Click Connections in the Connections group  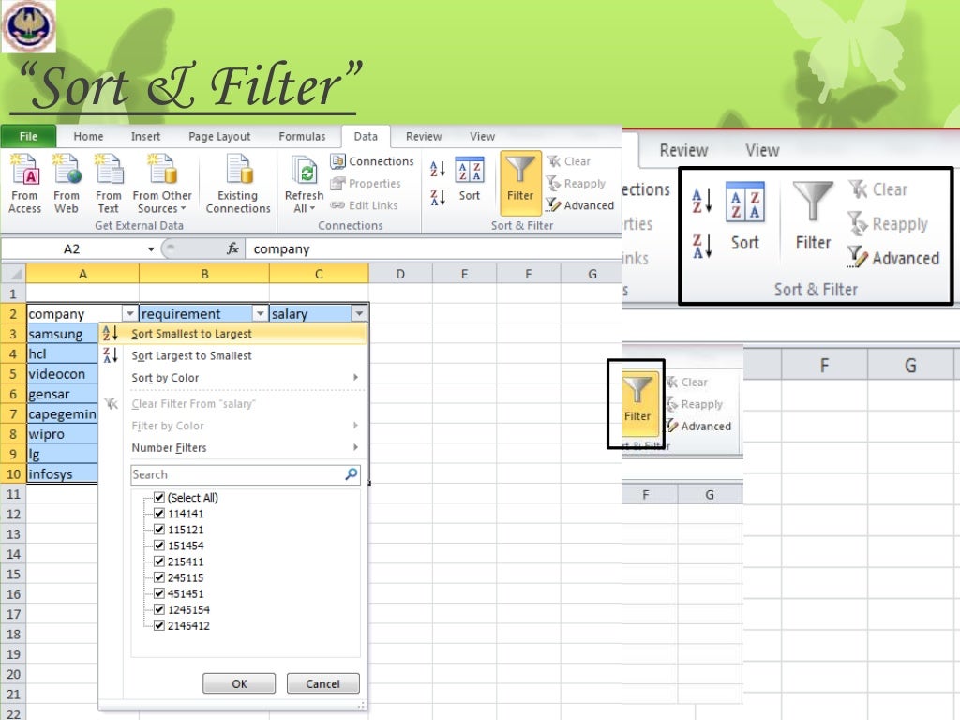pos(372,161)
